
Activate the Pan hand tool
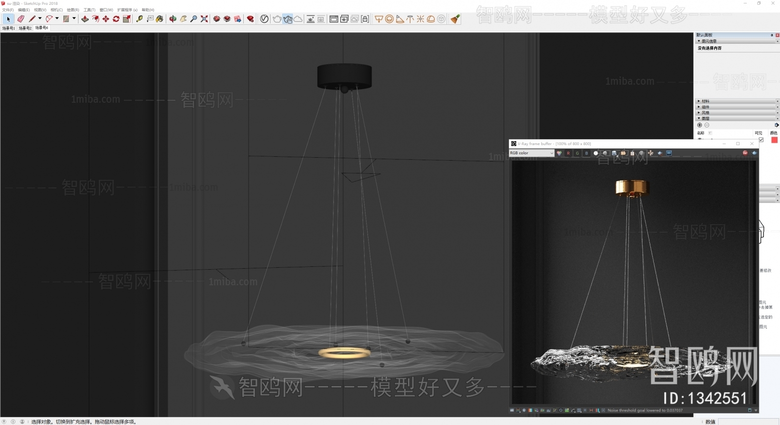[x=183, y=19]
